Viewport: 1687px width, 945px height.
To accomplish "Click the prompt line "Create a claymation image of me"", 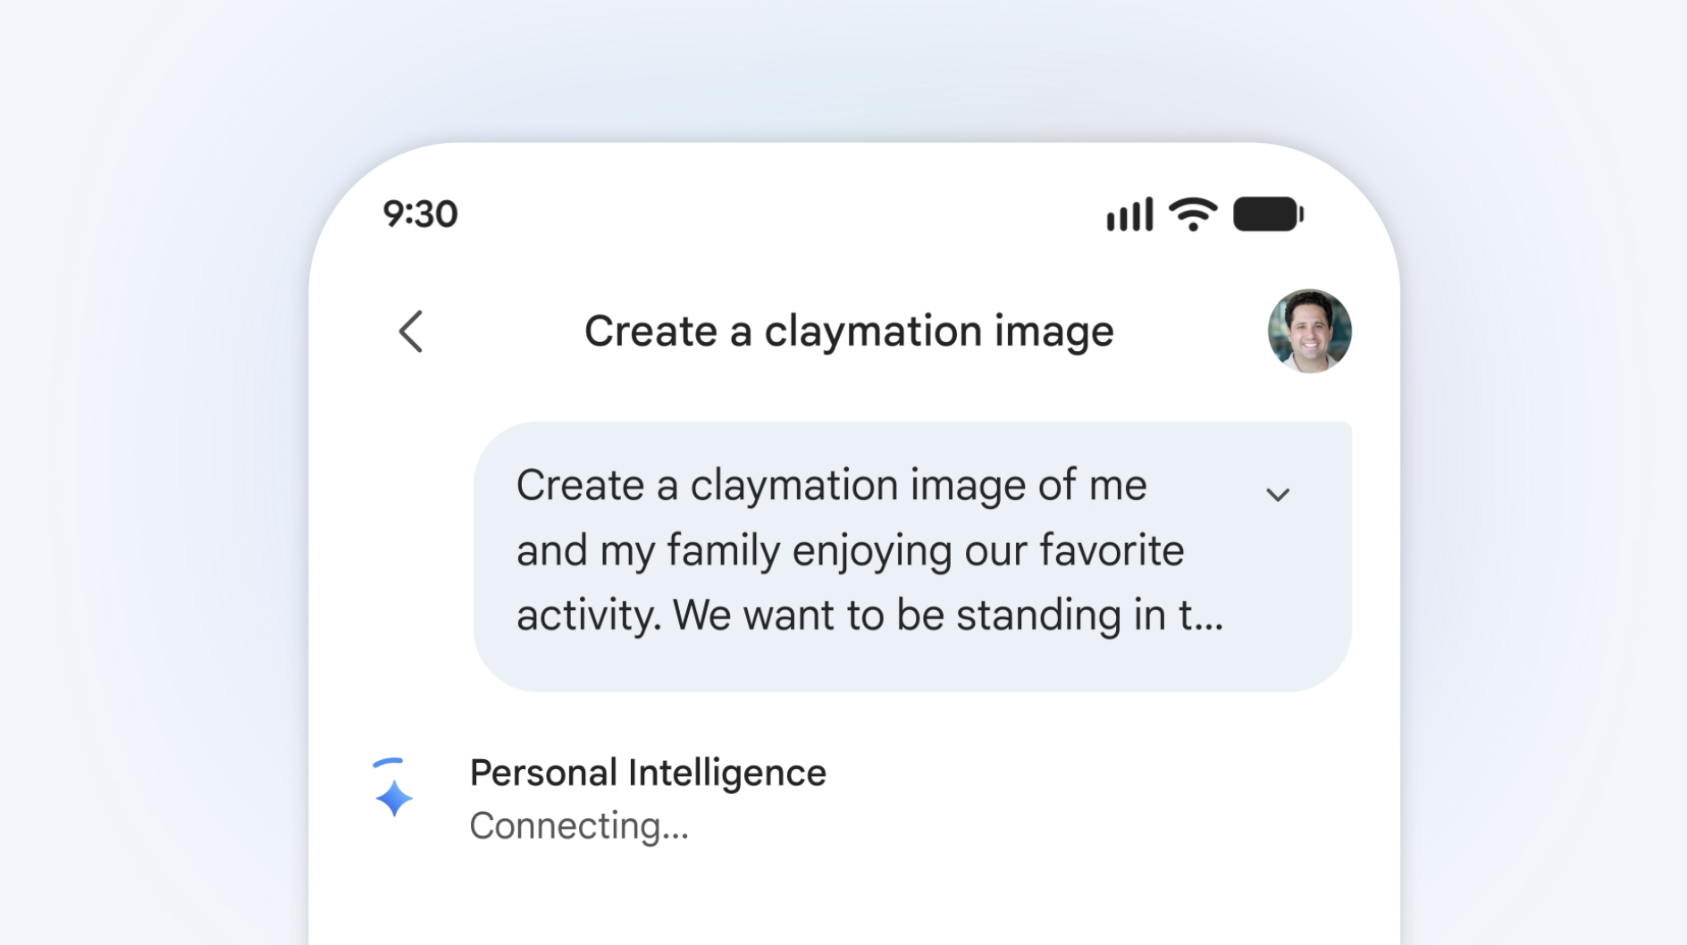I will tap(831, 486).
